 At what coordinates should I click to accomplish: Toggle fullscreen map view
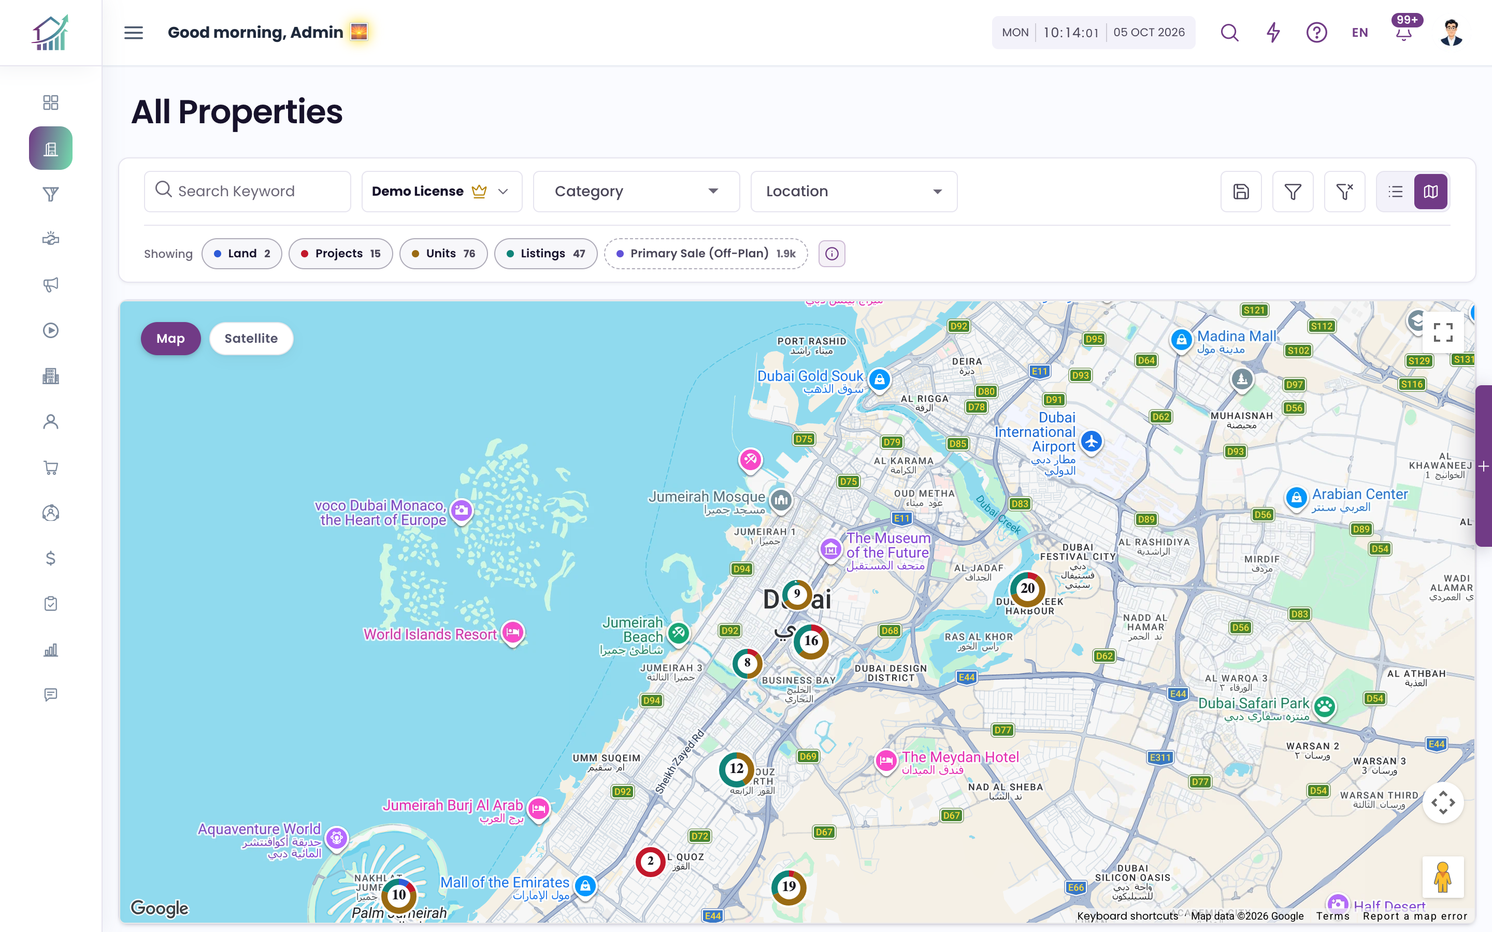[1443, 332]
